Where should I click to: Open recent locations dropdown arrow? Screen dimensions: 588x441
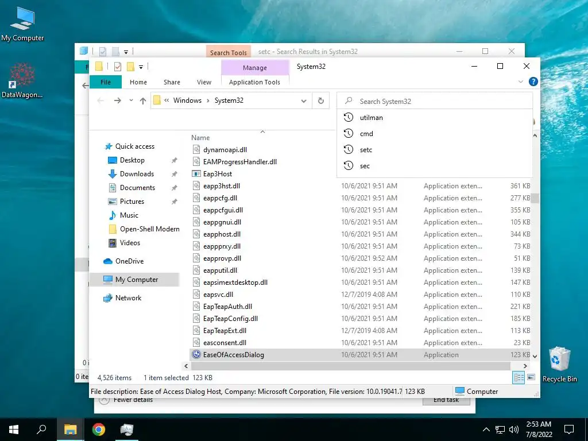tap(131, 100)
